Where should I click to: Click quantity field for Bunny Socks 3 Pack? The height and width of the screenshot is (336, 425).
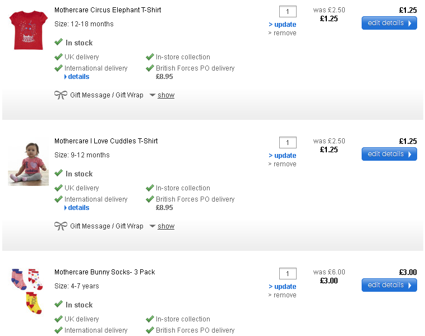pos(288,274)
